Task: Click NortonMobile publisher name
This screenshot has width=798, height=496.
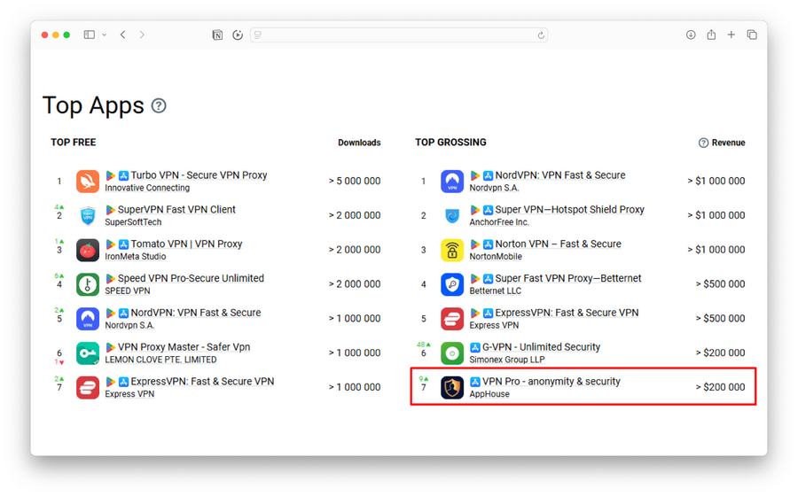Action: 495,257
